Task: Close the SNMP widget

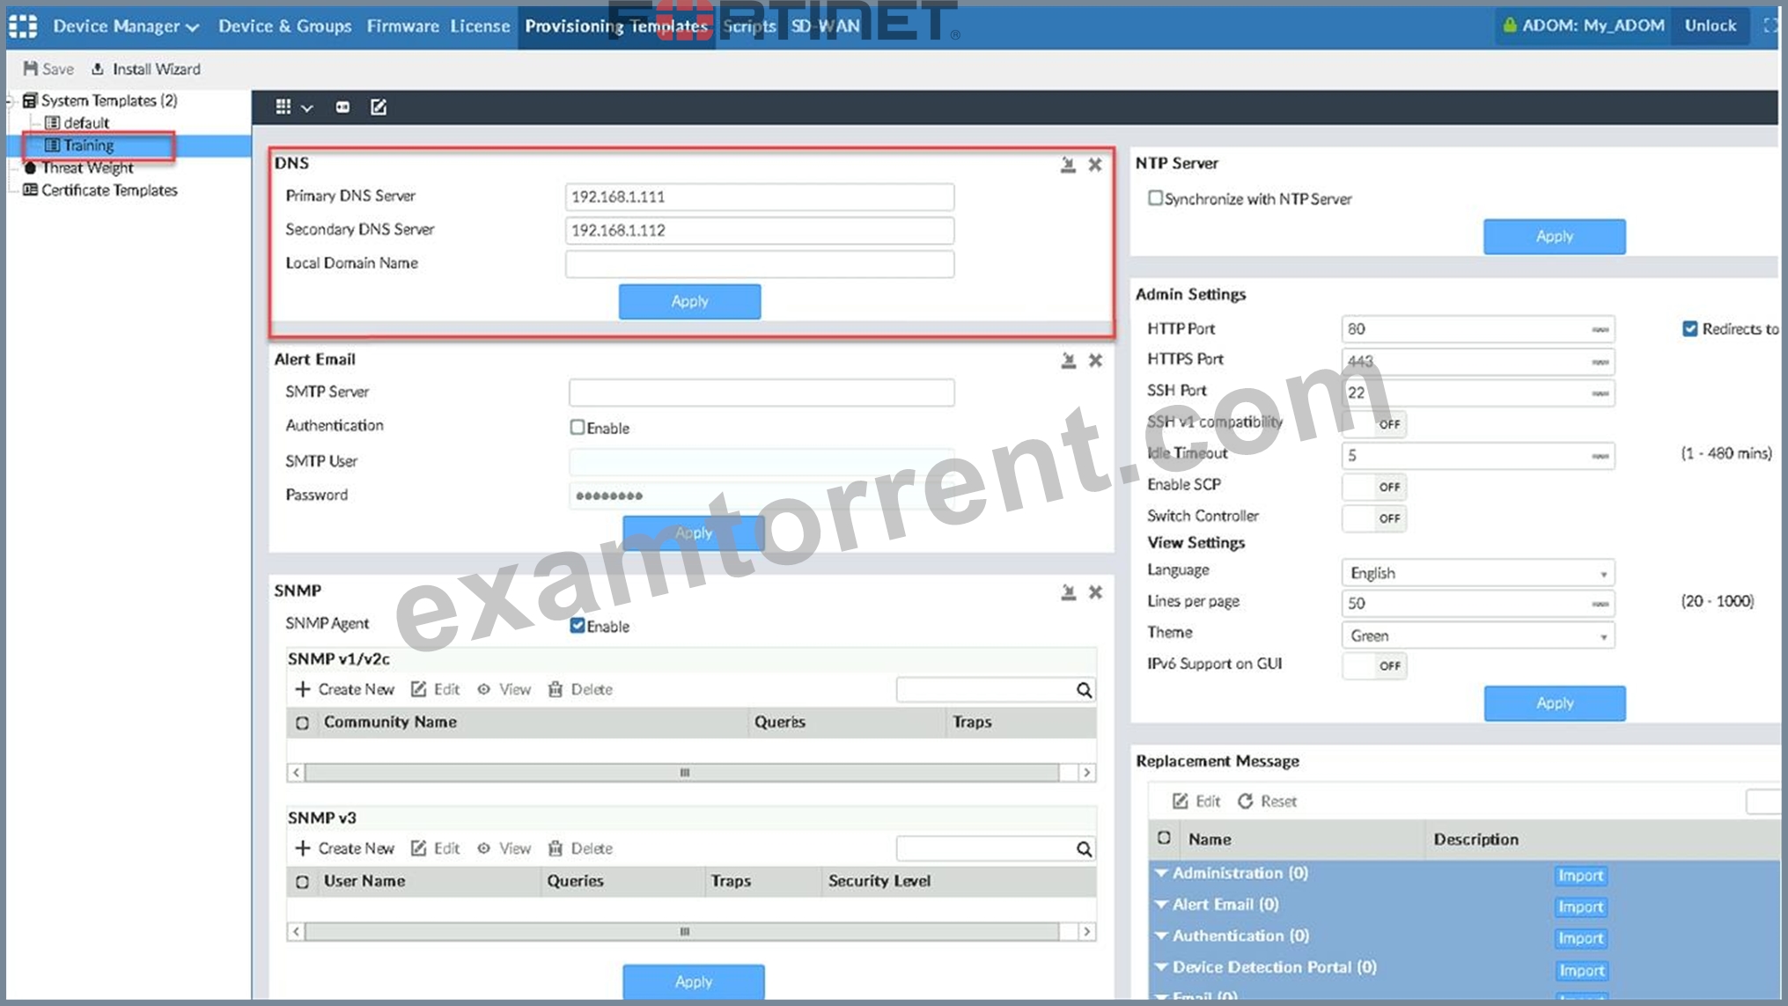Action: (1095, 592)
